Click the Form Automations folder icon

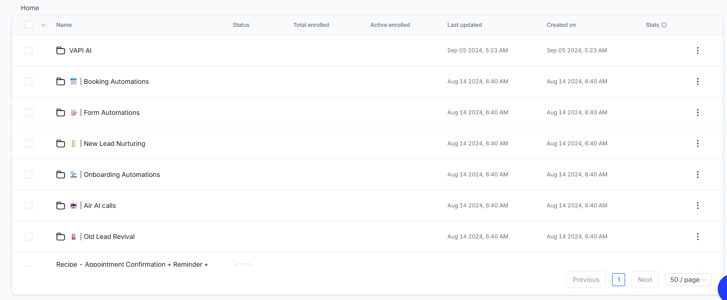pyautogui.click(x=61, y=112)
